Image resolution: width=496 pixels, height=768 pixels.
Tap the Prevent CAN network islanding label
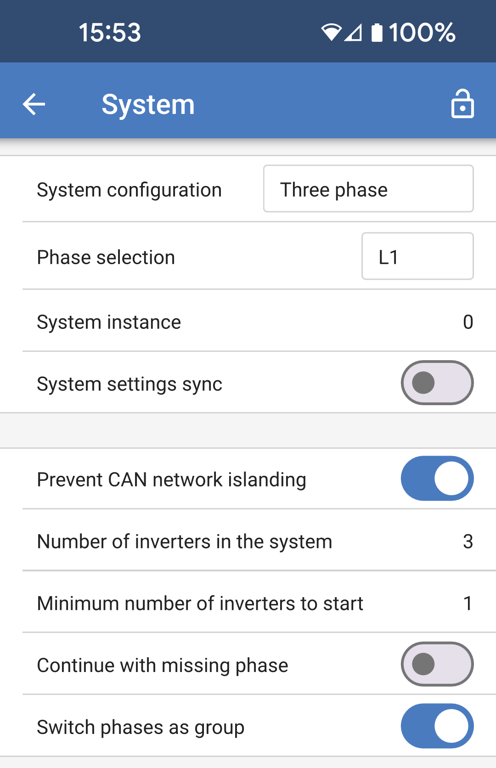tap(171, 480)
